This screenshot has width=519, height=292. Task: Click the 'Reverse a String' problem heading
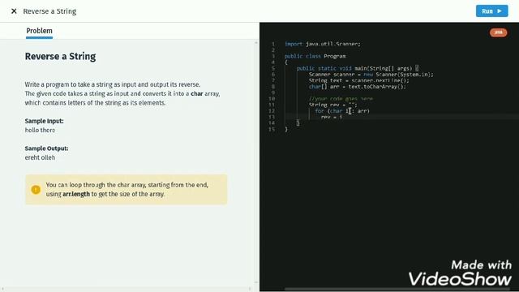point(60,56)
